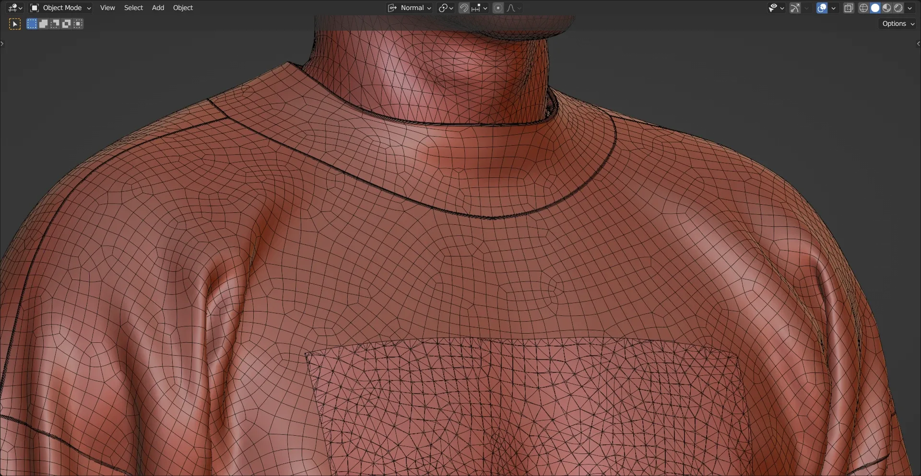The height and width of the screenshot is (476, 921).
Task: Open the editor type selector icon
Action: pyautogui.click(x=12, y=8)
